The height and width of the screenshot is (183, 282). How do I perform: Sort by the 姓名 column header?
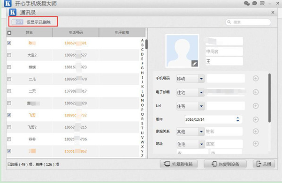(29, 32)
